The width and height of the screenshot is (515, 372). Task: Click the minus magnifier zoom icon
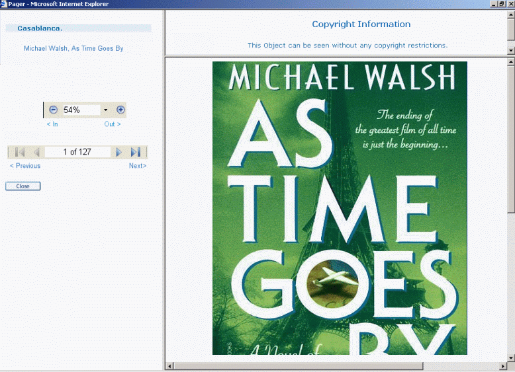click(54, 110)
